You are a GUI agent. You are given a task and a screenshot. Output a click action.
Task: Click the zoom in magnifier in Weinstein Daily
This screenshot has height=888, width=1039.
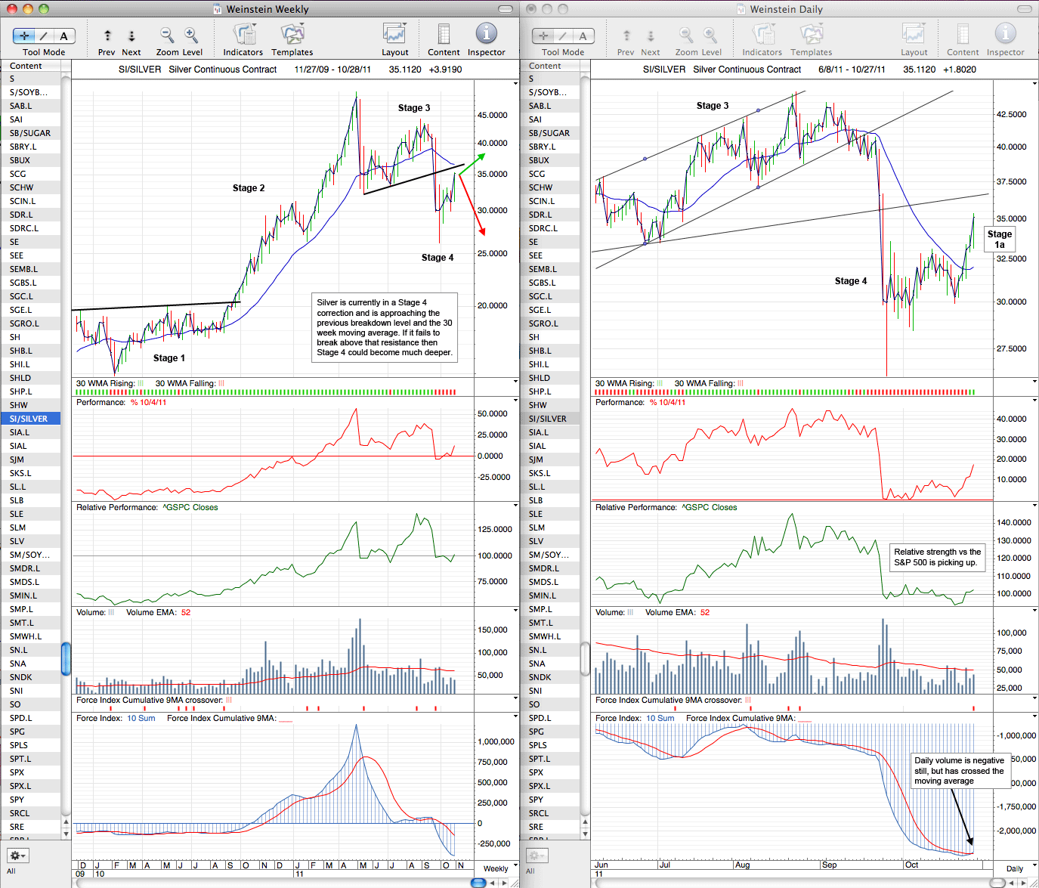(x=710, y=35)
